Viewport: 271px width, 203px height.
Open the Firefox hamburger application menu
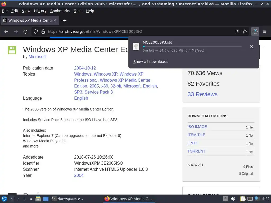tap(265, 31)
